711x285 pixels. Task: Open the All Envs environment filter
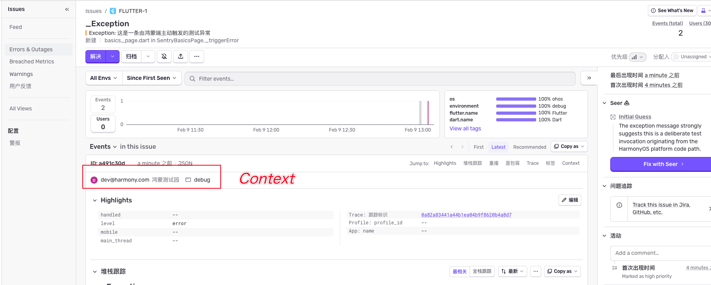pos(104,78)
